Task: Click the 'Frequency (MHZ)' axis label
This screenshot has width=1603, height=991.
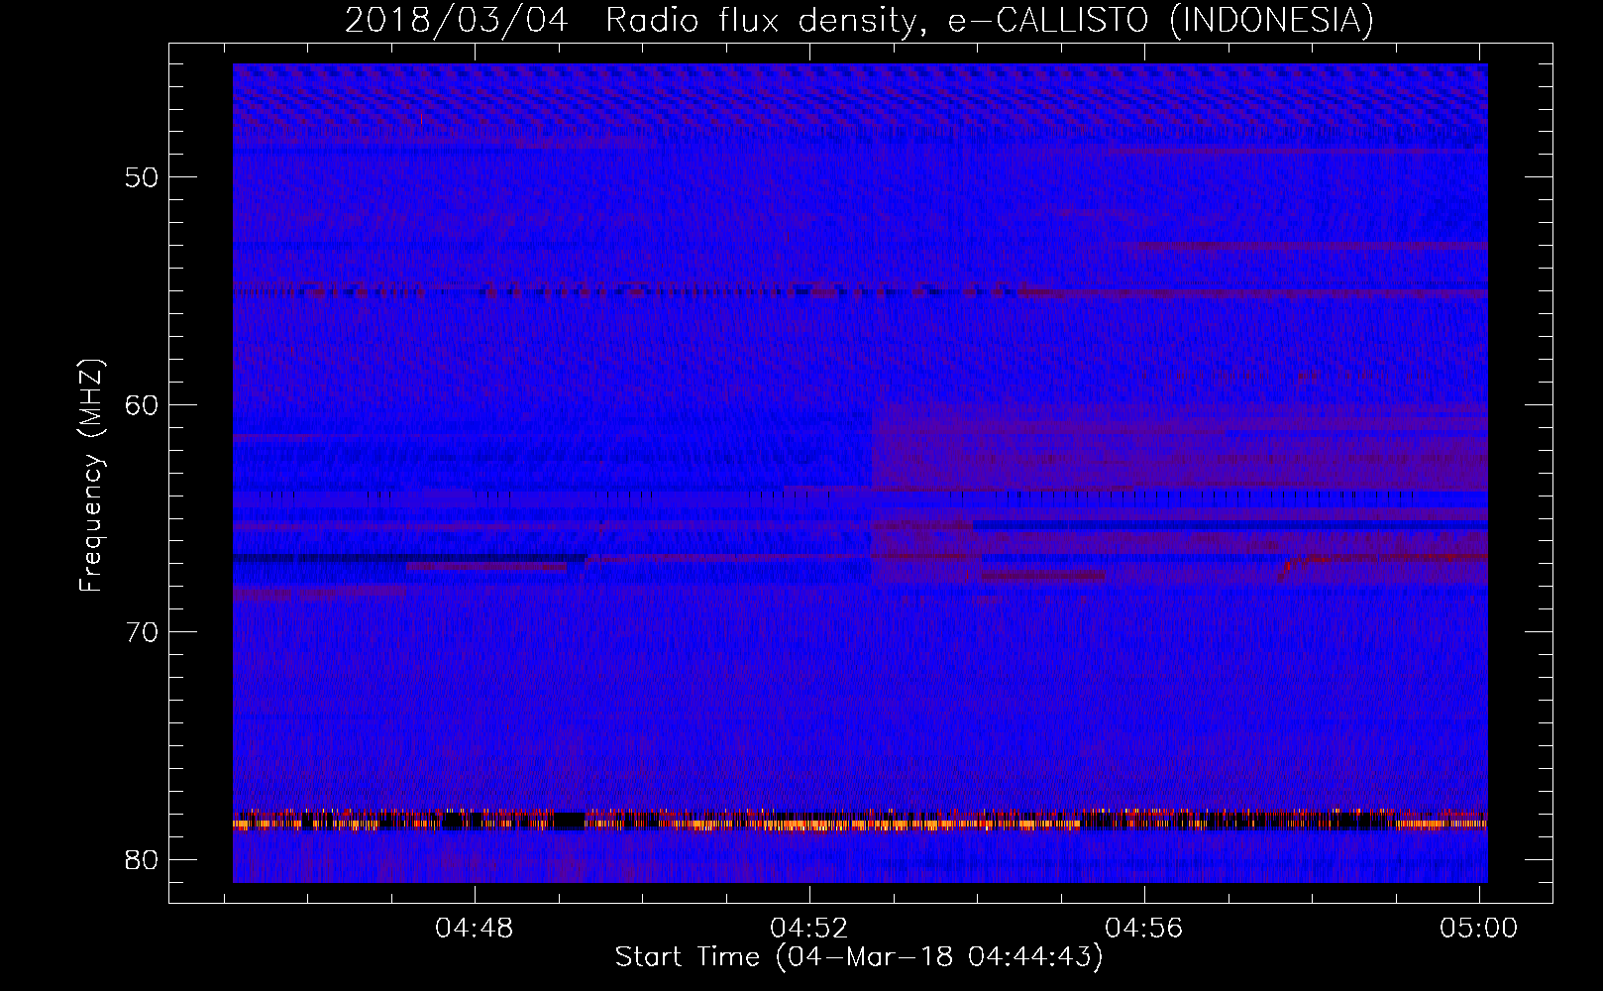Action: coord(91,476)
